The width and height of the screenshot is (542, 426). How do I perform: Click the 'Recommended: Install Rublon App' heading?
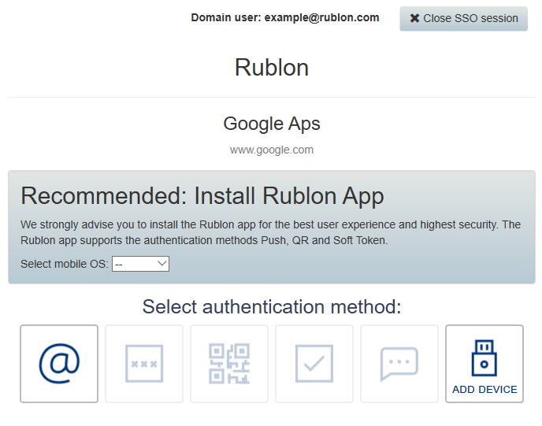pyautogui.click(x=202, y=195)
